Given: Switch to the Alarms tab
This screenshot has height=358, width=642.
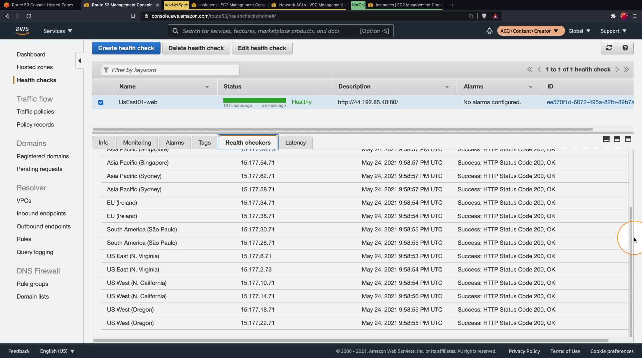Looking at the screenshot, I should click(x=175, y=143).
